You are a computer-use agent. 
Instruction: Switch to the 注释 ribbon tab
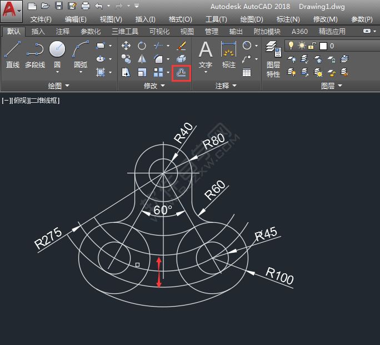[63, 32]
